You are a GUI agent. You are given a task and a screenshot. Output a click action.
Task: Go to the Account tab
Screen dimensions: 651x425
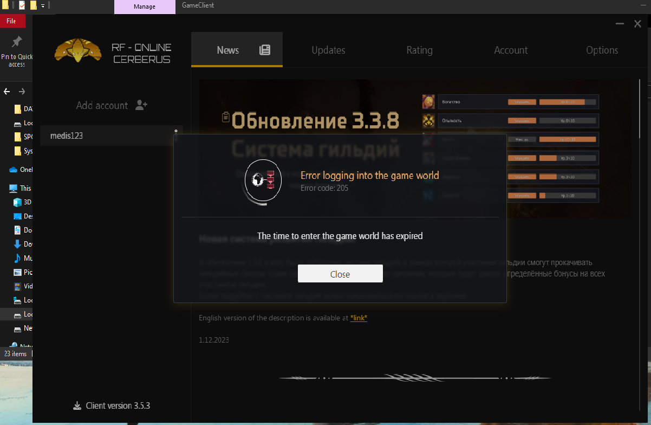point(511,50)
